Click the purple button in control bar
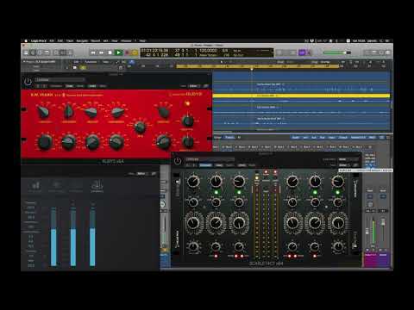 click(x=302, y=53)
